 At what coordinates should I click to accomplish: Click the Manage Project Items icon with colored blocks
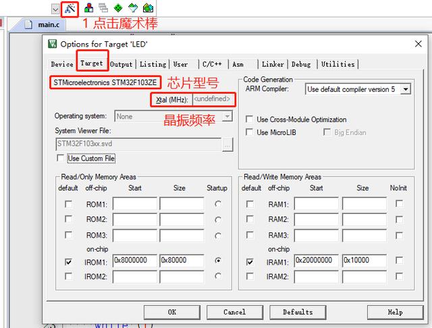coord(88,8)
